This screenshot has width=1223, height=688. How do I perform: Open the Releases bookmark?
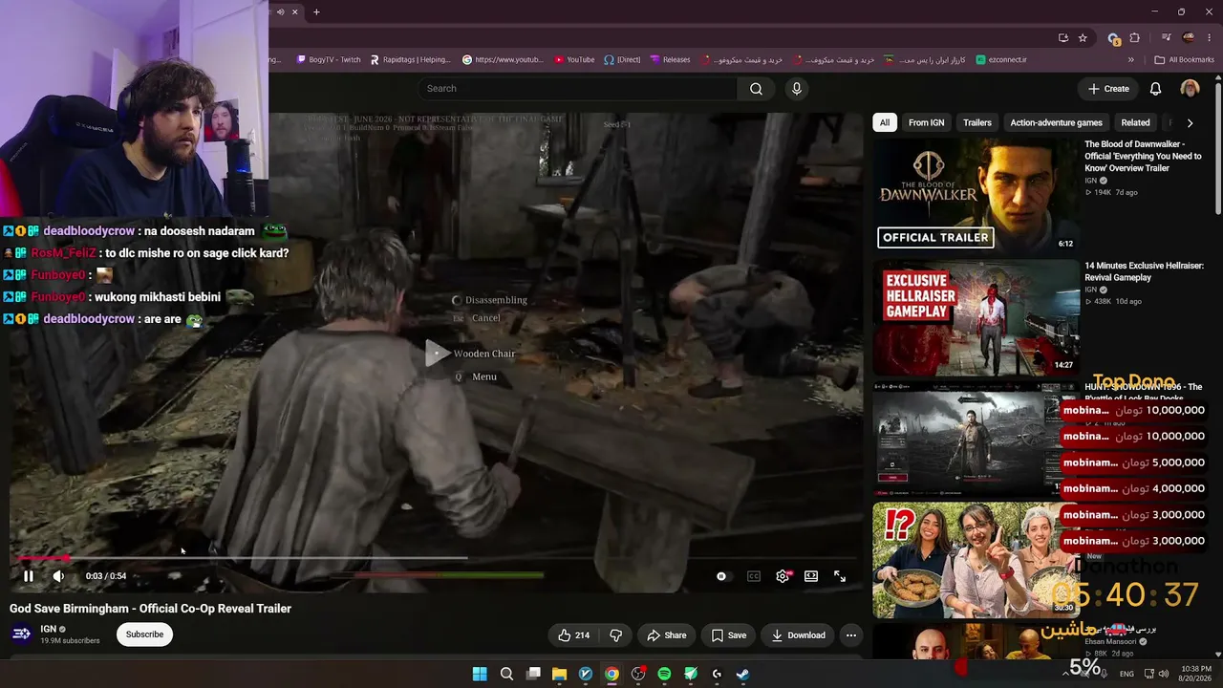670,59
